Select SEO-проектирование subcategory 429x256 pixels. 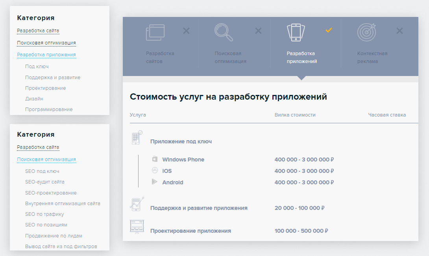coord(51,193)
